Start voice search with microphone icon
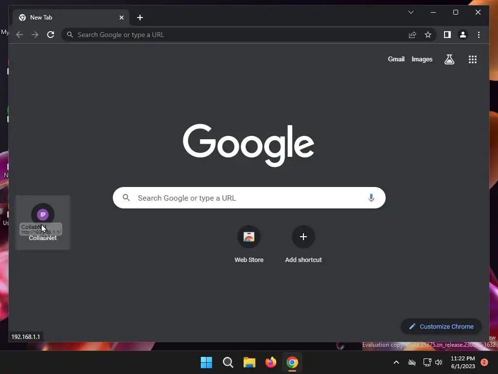The width and height of the screenshot is (498, 374). tap(371, 198)
